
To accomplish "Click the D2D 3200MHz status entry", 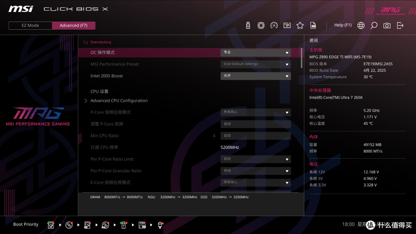I will 225,197.
